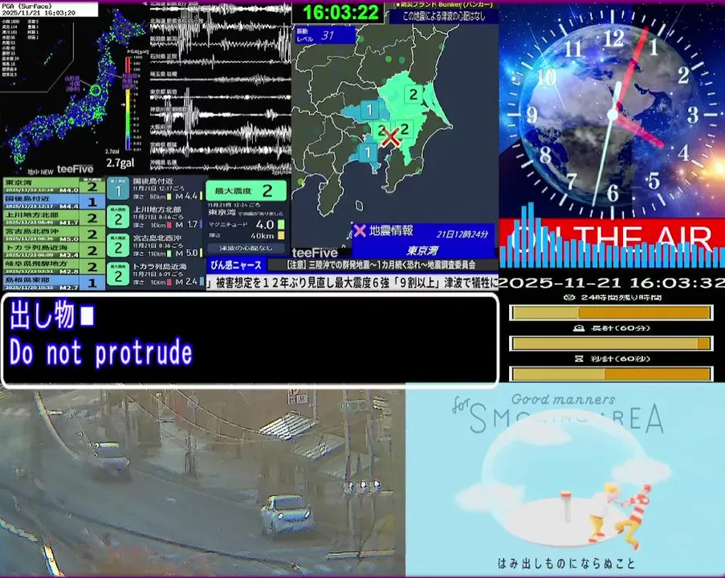Viewport: 725px width, 578px height.
Task: Click the numeral 6 on the analog clock
Action: click(x=612, y=193)
